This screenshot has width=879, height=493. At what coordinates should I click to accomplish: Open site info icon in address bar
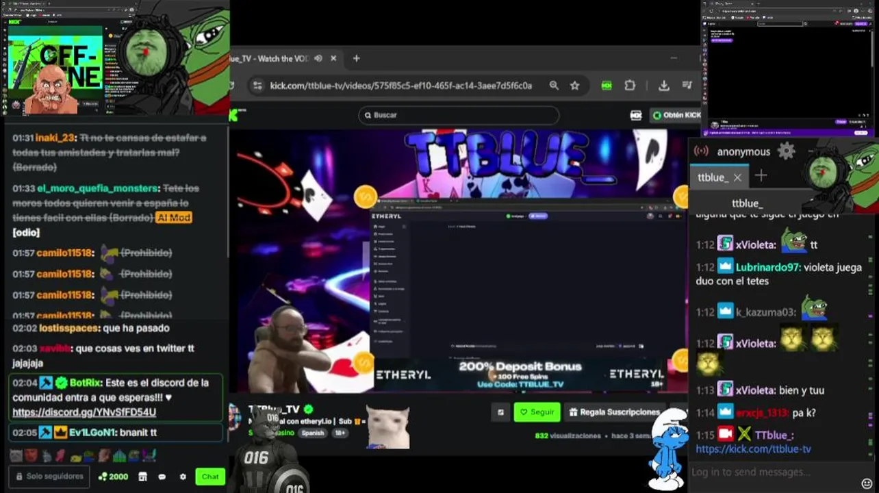coord(257,86)
